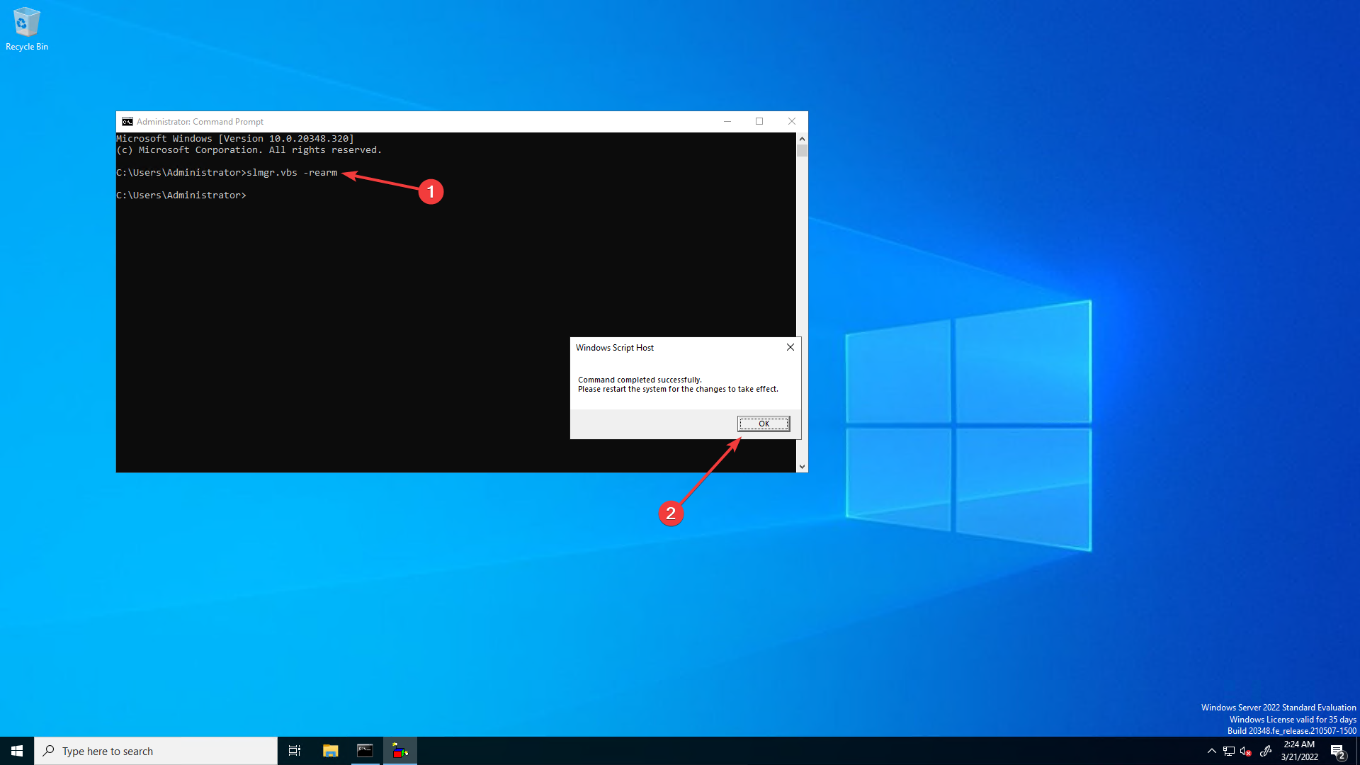
Task: Click the Command Prompt title bar icon
Action: click(x=127, y=122)
